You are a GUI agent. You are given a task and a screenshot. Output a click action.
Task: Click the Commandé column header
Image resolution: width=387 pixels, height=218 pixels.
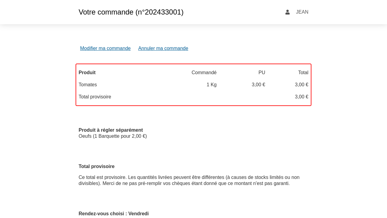click(x=204, y=73)
